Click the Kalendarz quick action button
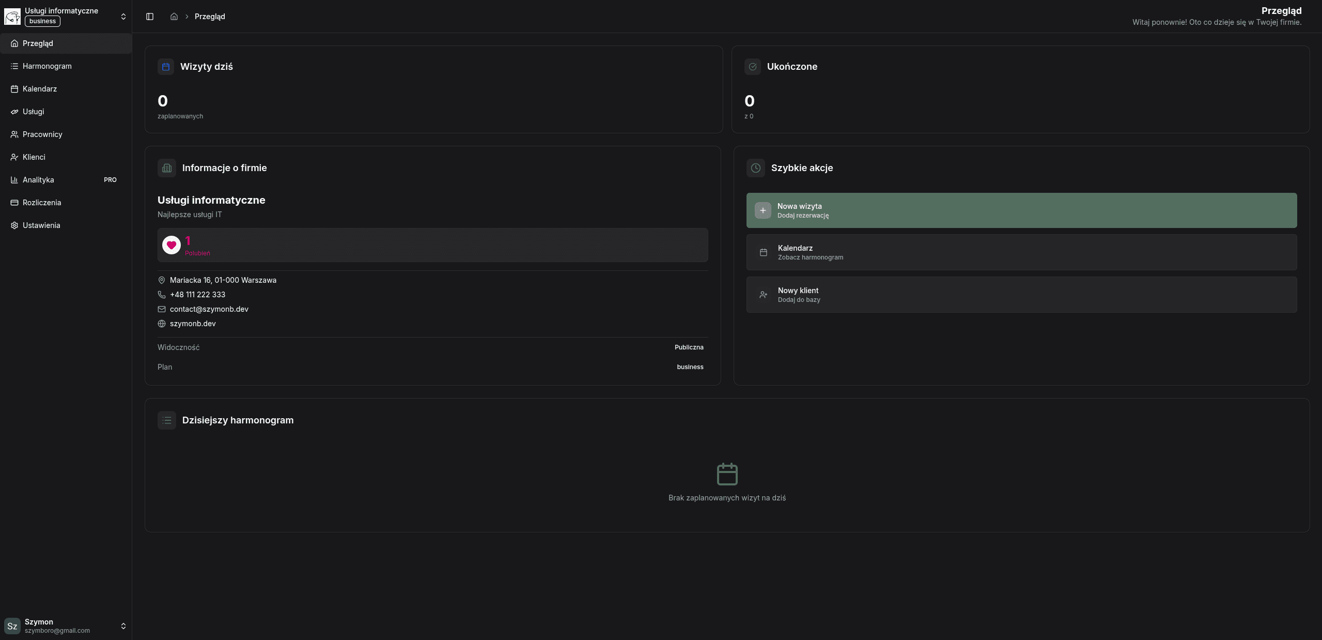This screenshot has width=1322, height=640. 1021,252
